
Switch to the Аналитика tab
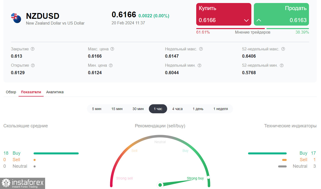(x=55, y=92)
